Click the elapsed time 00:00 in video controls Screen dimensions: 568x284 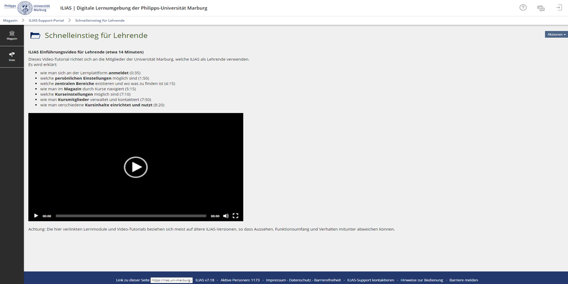point(47,216)
